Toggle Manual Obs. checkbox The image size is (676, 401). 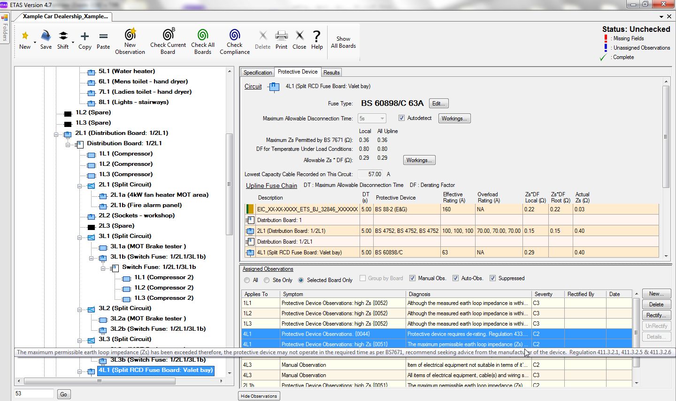pyautogui.click(x=412, y=278)
